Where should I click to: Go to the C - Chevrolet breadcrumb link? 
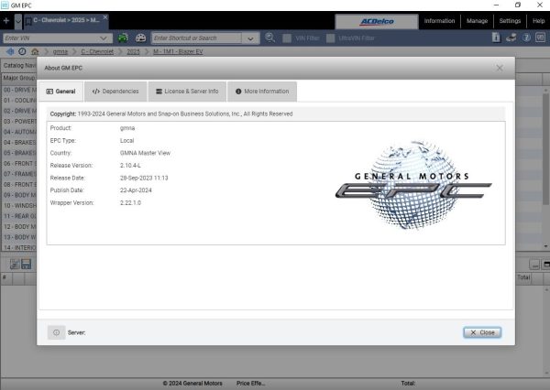[x=97, y=51]
